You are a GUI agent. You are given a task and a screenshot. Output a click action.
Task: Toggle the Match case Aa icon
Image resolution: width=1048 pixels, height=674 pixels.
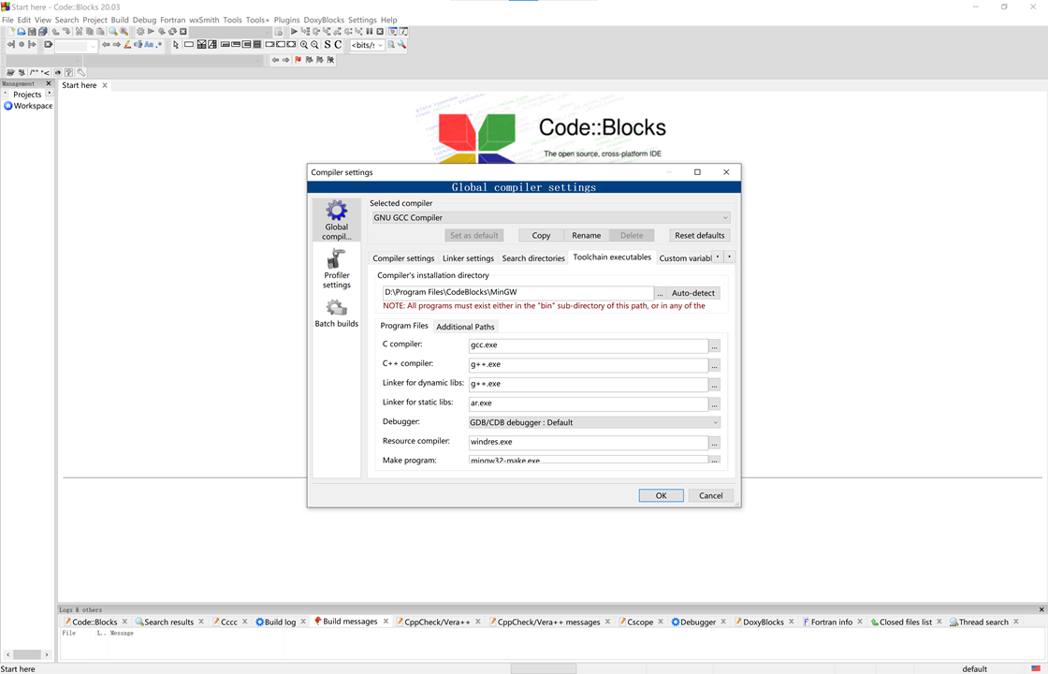point(149,45)
